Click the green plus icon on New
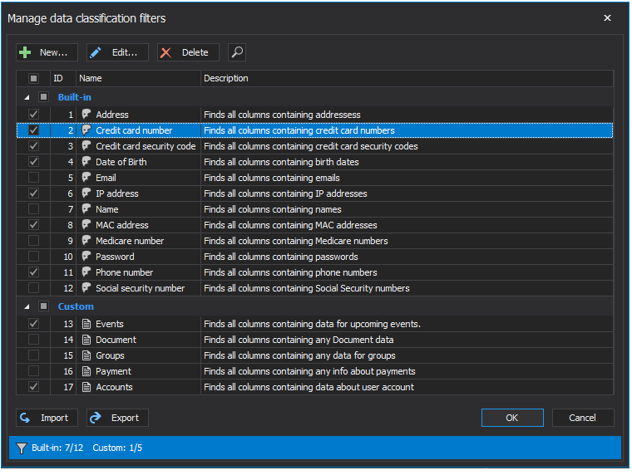The height and width of the screenshot is (475, 632). [25, 52]
